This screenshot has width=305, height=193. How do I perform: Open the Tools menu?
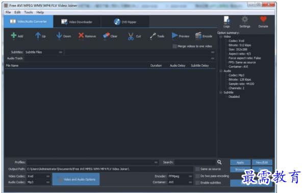[x=29, y=12]
